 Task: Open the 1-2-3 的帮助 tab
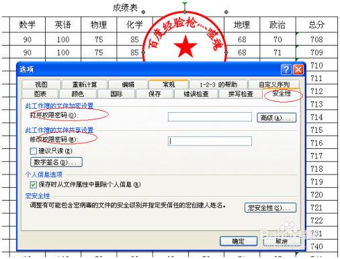click(218, 85)
